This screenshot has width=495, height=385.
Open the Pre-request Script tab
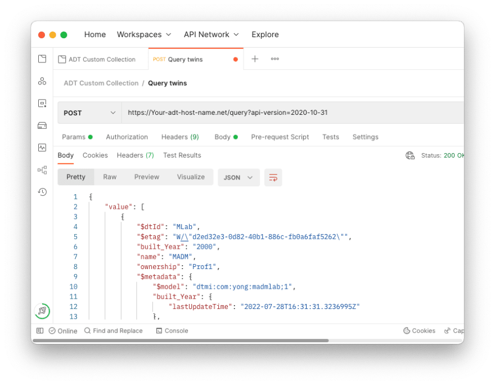coord(280,137)
